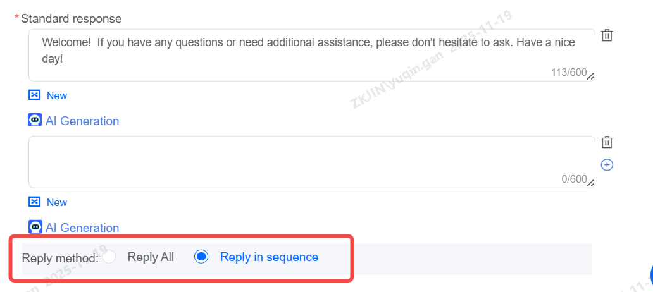Delete the empty second response with trash icon
The image size is (653, 292).
pyautogui.click(x=607, y=142)
